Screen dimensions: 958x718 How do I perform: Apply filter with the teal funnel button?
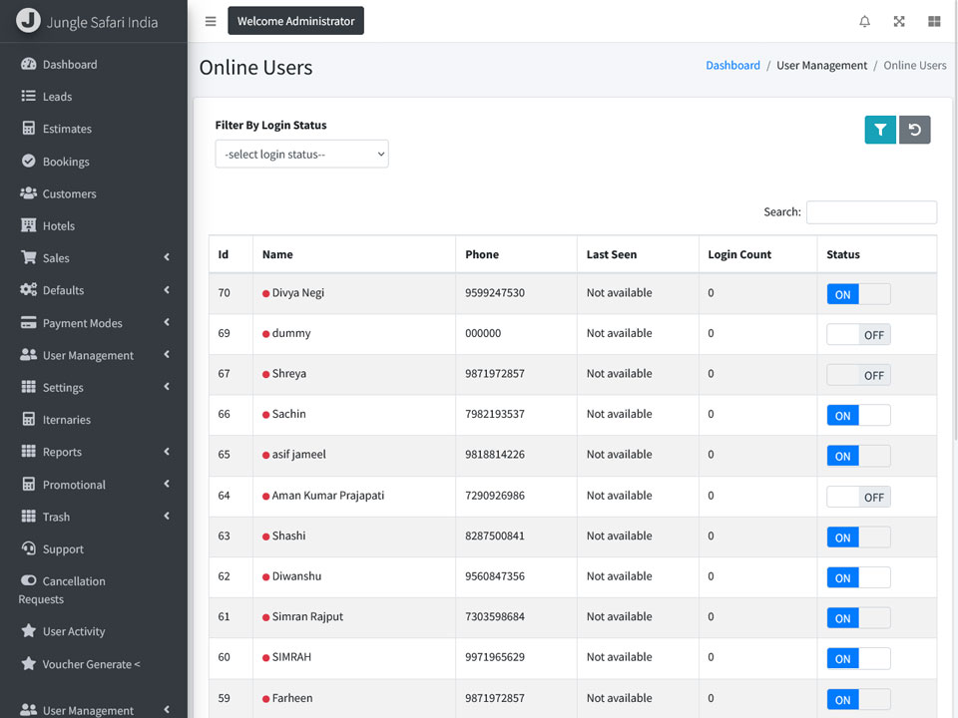pyautogui.click(x=880, y=130)
